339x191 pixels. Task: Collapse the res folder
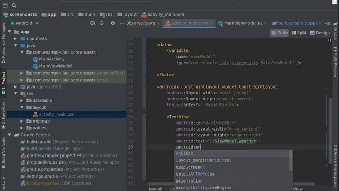(x=15, y=93)
